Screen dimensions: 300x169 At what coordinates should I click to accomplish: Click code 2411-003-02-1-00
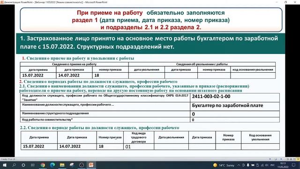point(211,96)
